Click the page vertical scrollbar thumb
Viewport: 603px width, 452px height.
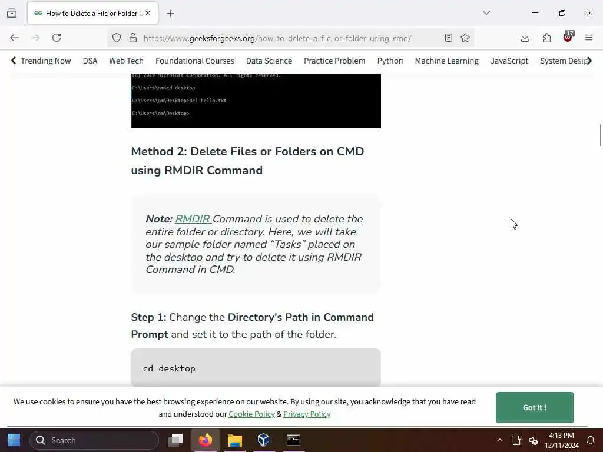pyautogui.click(x=600, y=135)
